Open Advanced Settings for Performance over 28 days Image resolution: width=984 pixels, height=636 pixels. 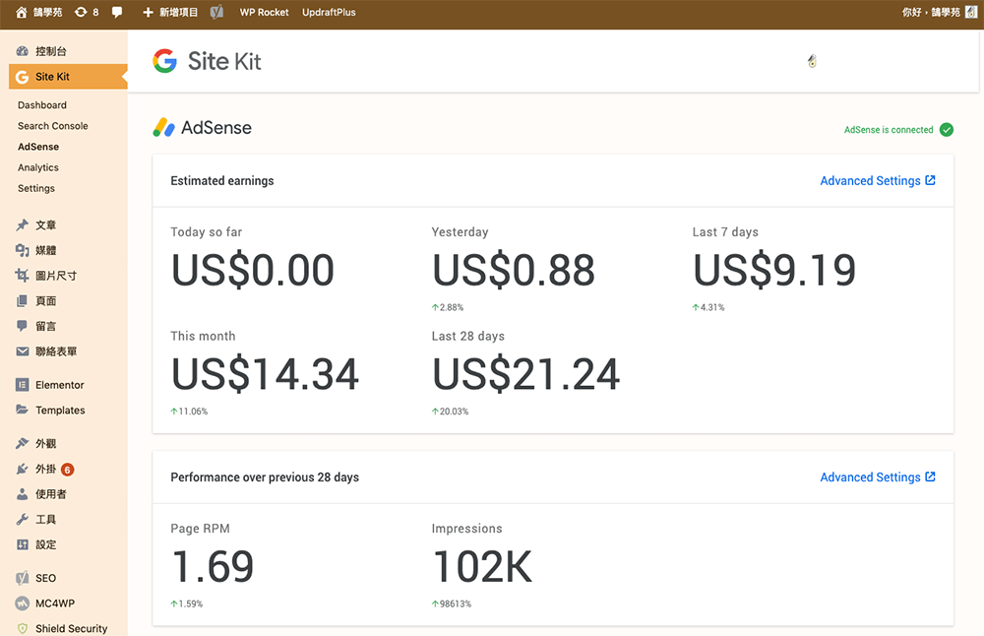pyautogui.click(x=878, y=477)
